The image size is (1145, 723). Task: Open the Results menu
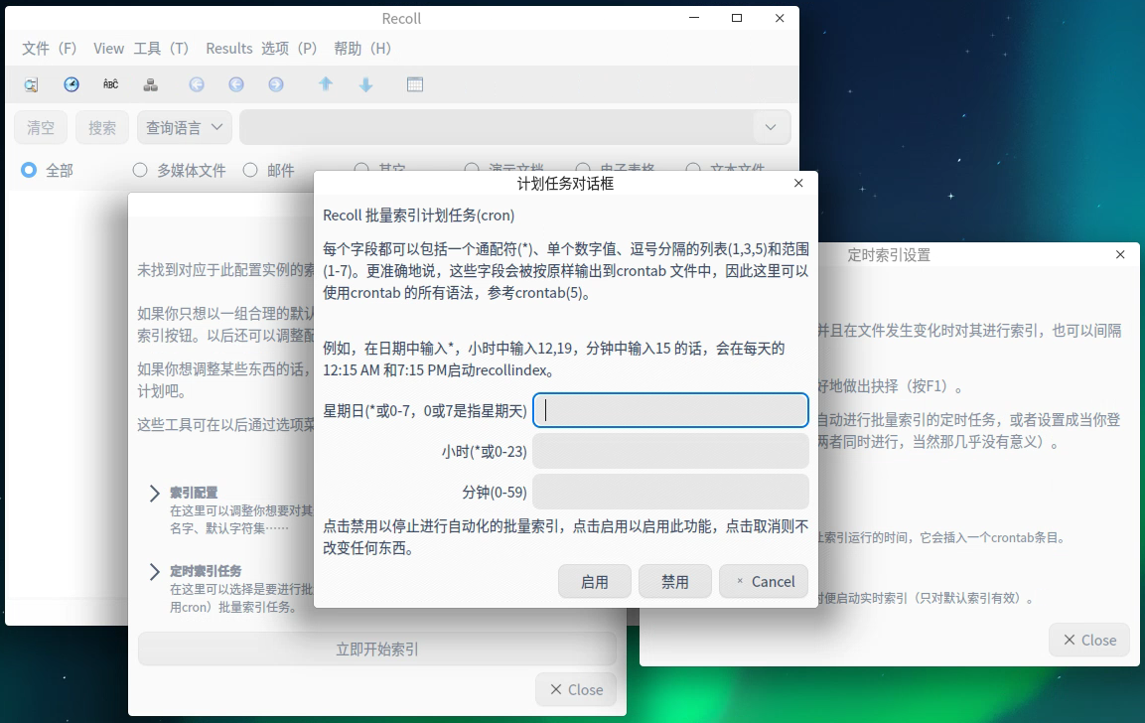point(228,49)
